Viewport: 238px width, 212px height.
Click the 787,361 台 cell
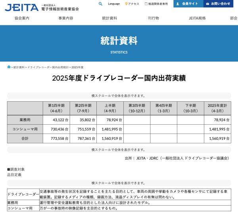pos(83,138)
